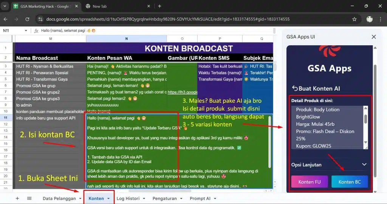Select cell 'HUT RI - Transformasi Gaya'

click(50, 79)
